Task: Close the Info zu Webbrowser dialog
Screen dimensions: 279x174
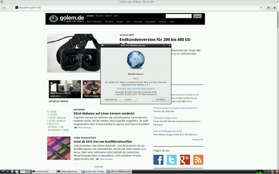Action: coord(170,46)
